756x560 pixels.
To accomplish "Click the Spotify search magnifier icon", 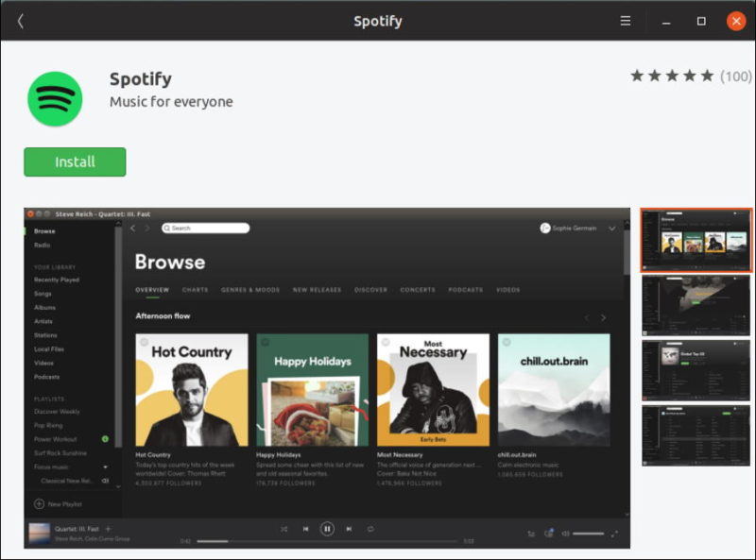I will coord(167,228).
